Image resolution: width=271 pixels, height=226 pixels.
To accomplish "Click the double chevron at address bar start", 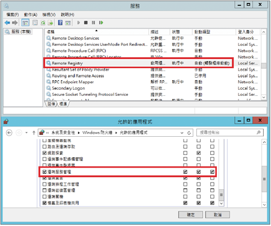I will point(48,133).
